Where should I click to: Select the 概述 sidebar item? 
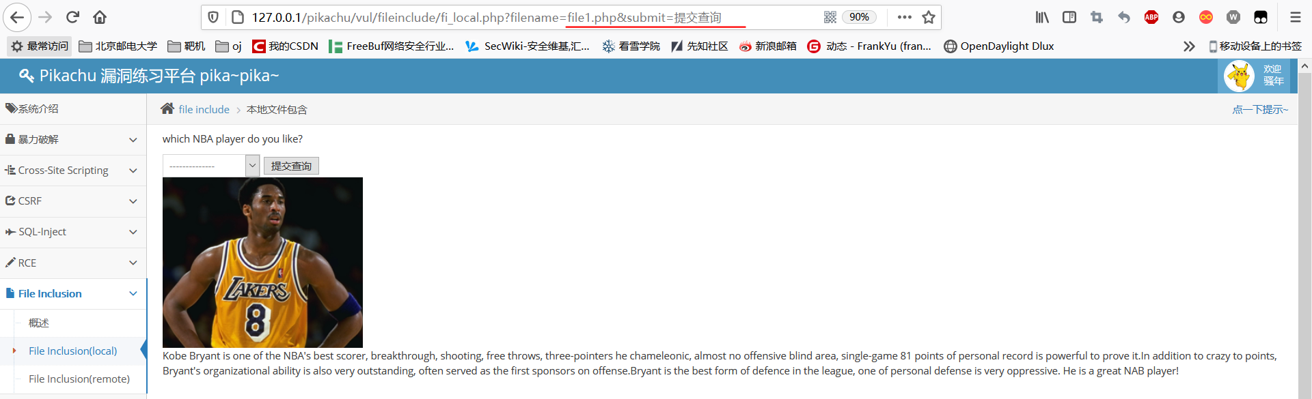tap(39, 323)
